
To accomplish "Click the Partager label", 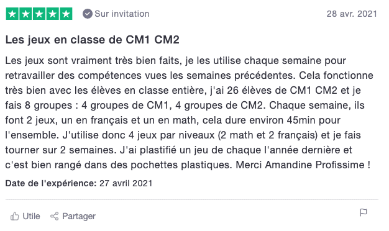I will pyautogui.click(x=79, y=216).
